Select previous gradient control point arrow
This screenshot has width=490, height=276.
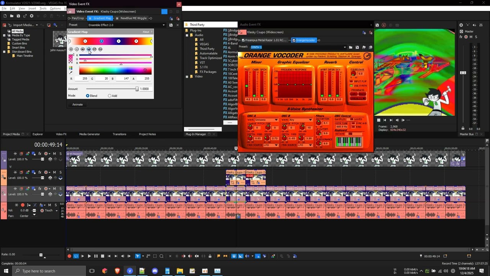83,49
